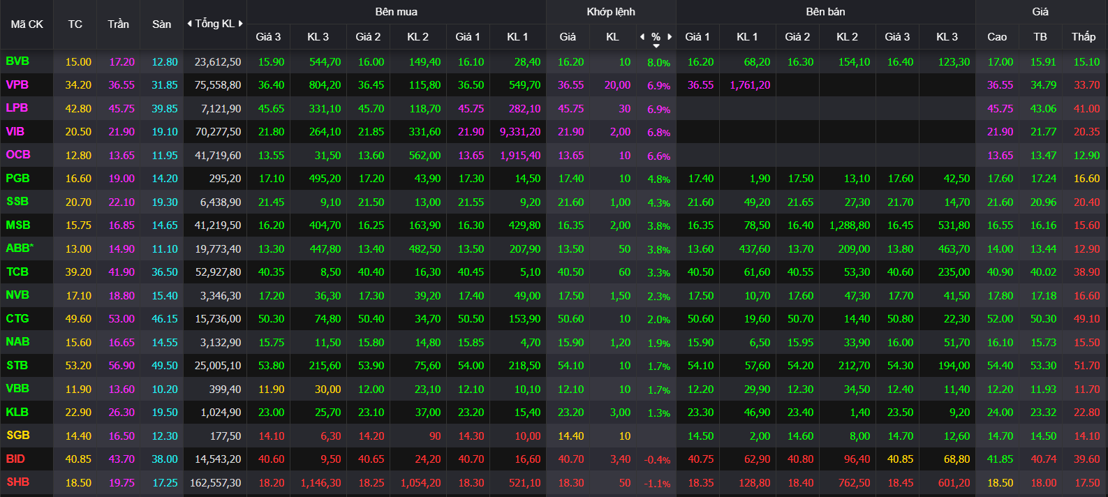Click the TC column header
This screenshot has height=497, width=1108.
point(75,24)
